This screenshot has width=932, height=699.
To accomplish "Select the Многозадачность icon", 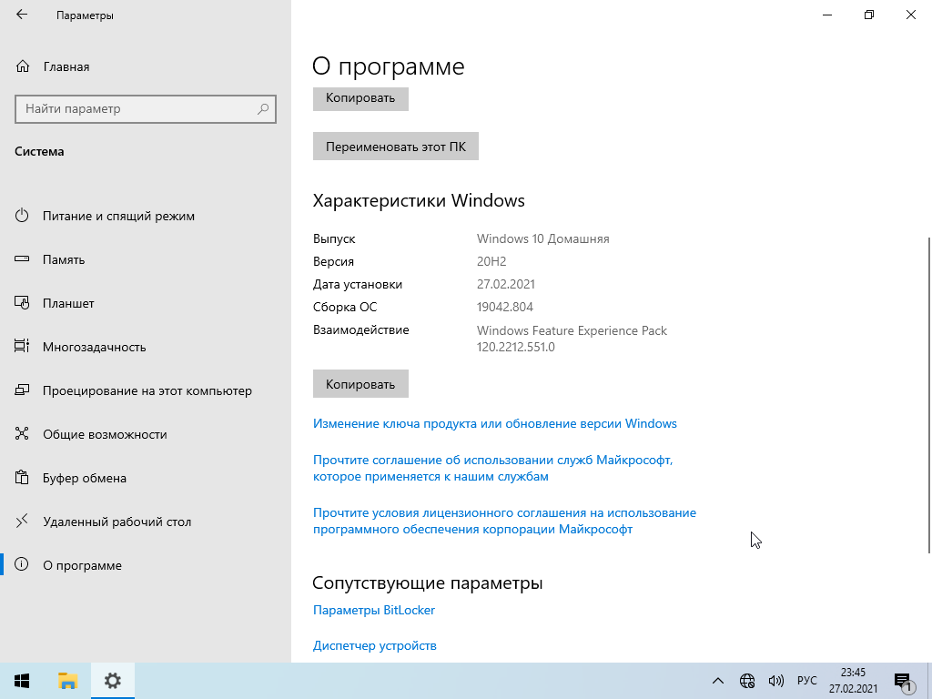I will pyautogui.click(x=22, y=347).
